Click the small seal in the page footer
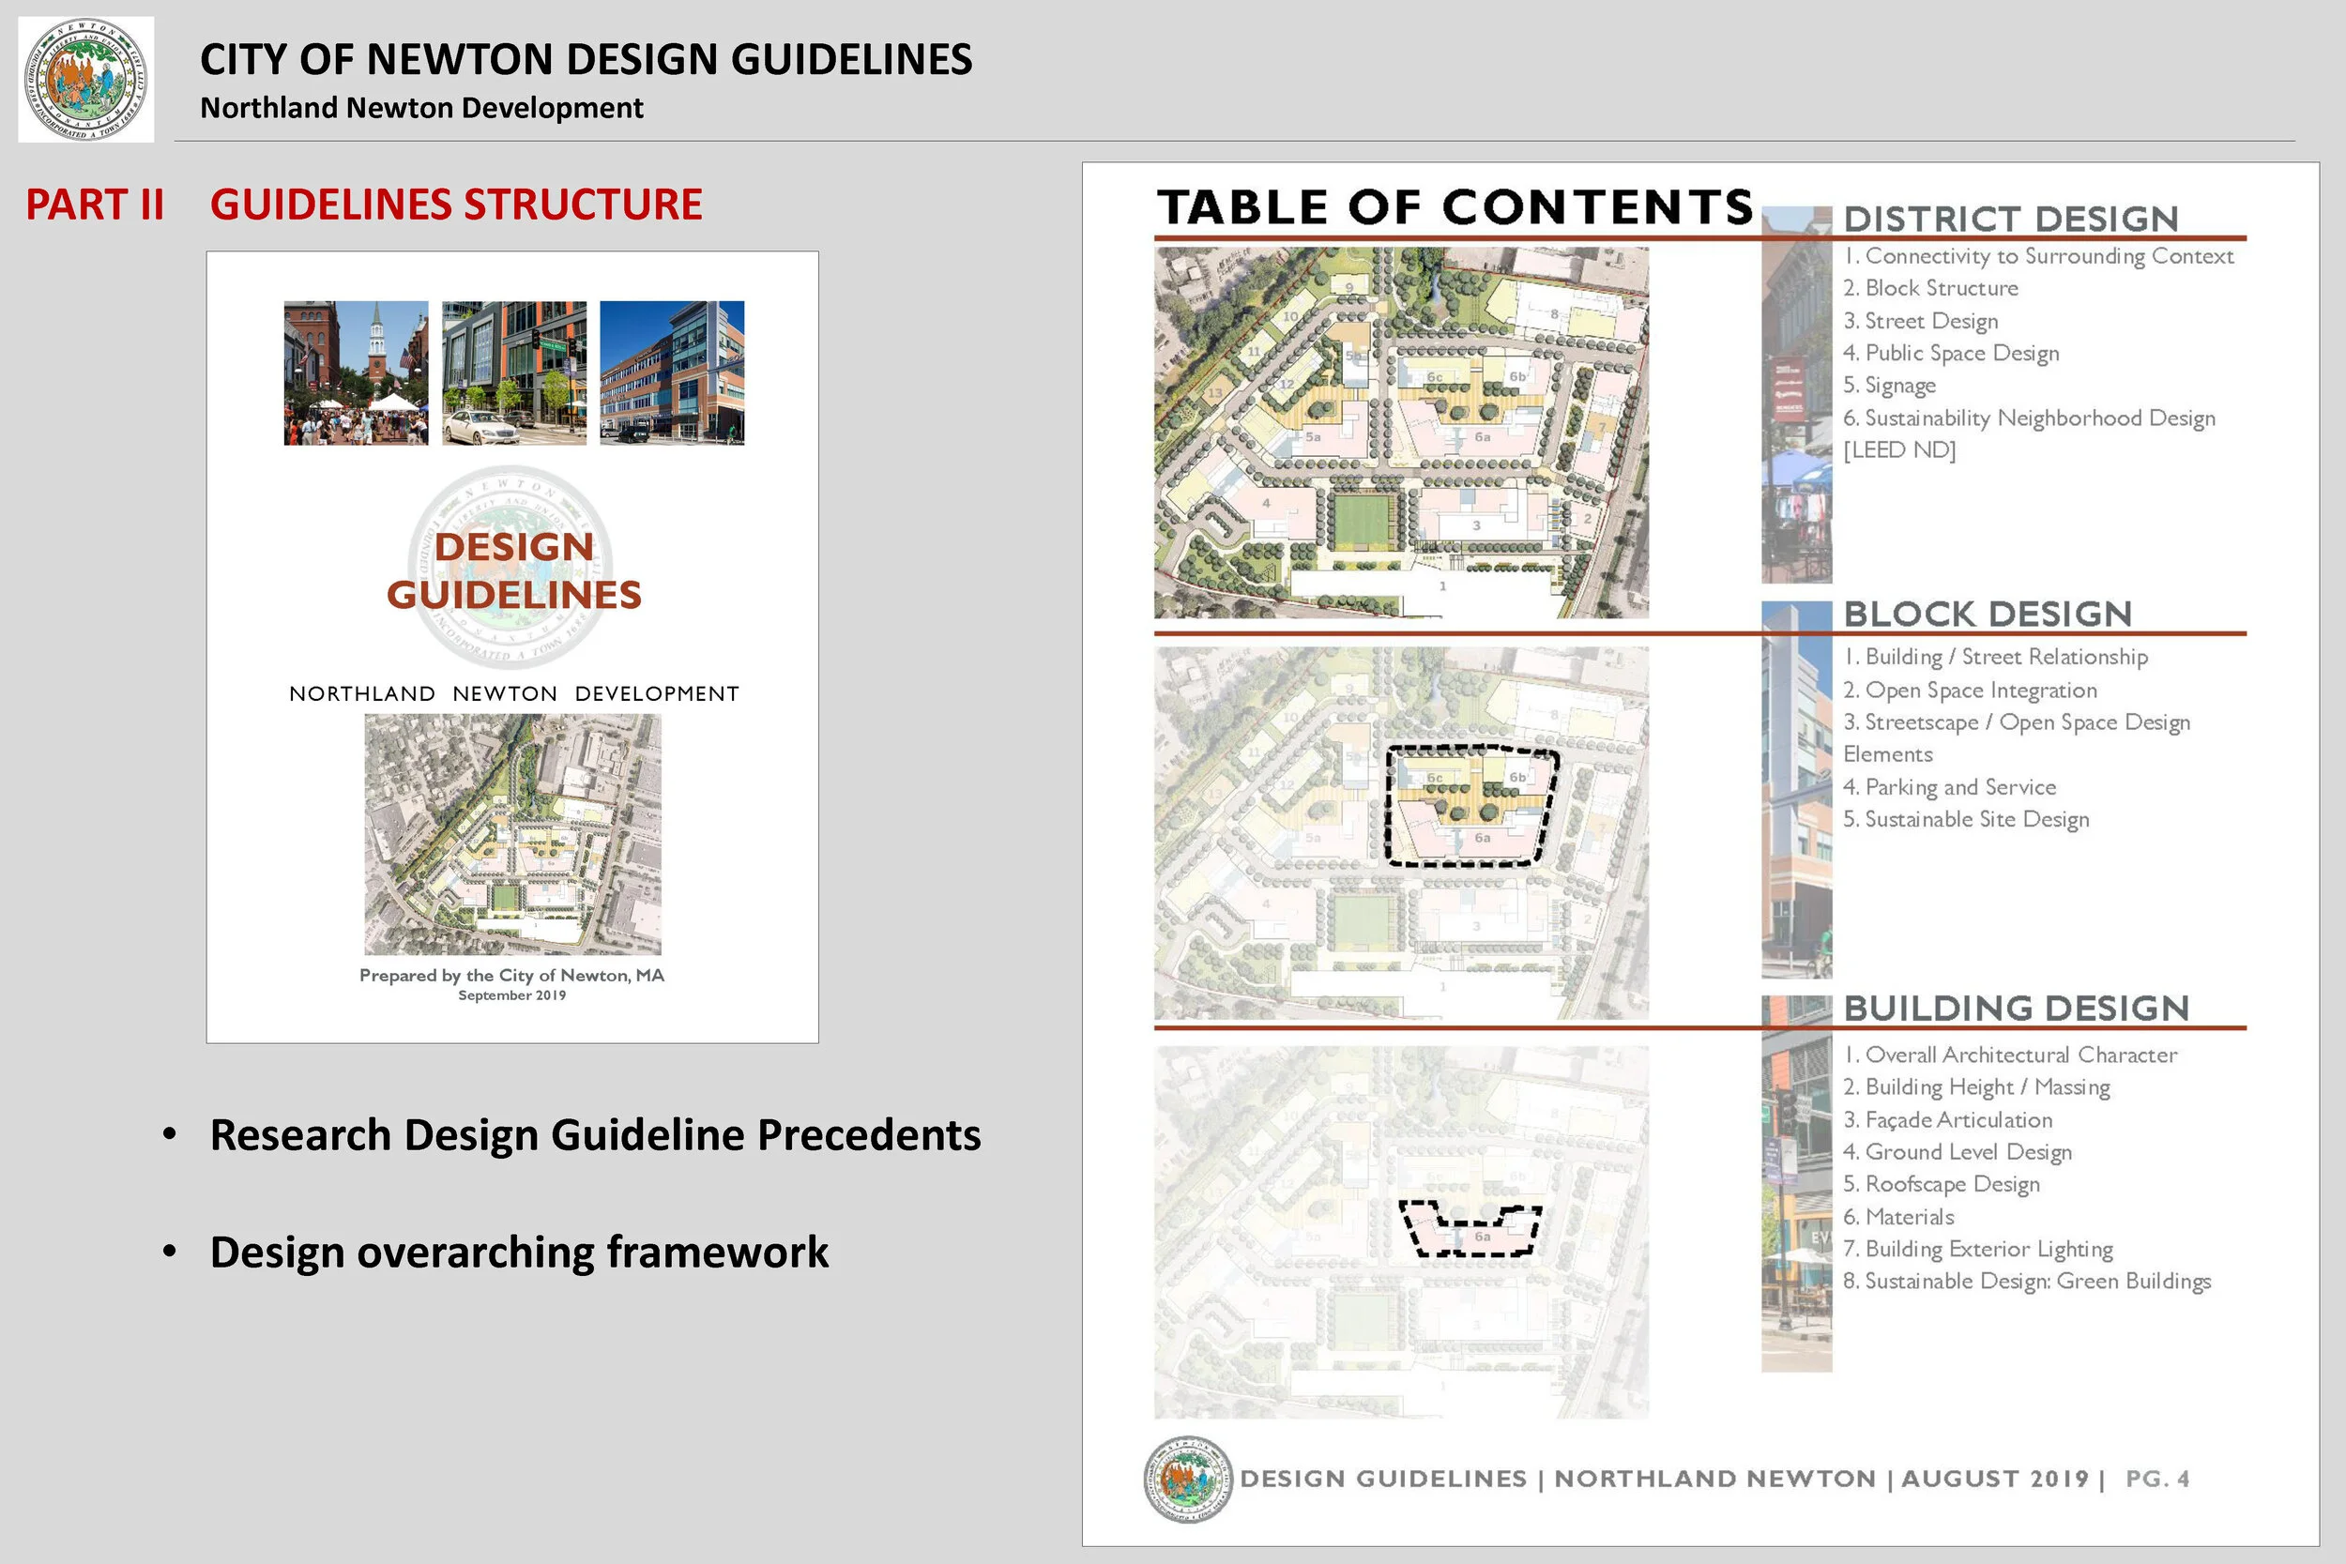Screen dimensions: 2346x1564 click(x=1186, y=1480)
